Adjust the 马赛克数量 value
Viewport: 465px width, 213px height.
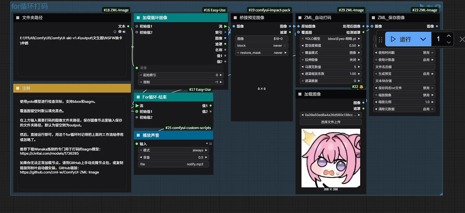(x=331, y=67)
